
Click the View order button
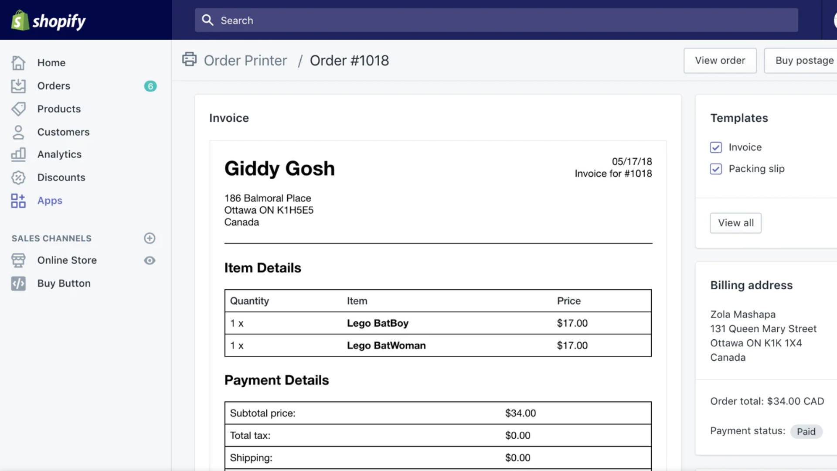pyautogui.click(x=720, y=61)
